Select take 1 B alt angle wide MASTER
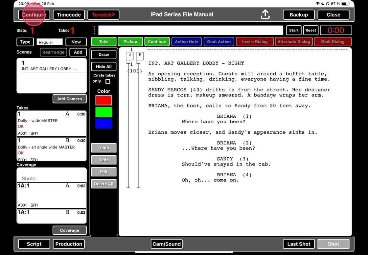This screenshot has height=255, width=368. point(52,149)
